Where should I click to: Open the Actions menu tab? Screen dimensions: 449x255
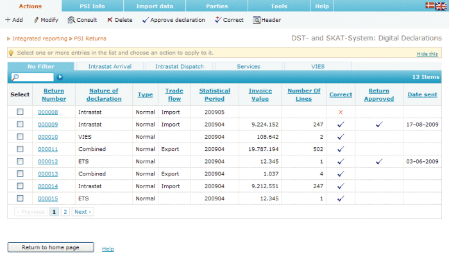coord(30,6)
